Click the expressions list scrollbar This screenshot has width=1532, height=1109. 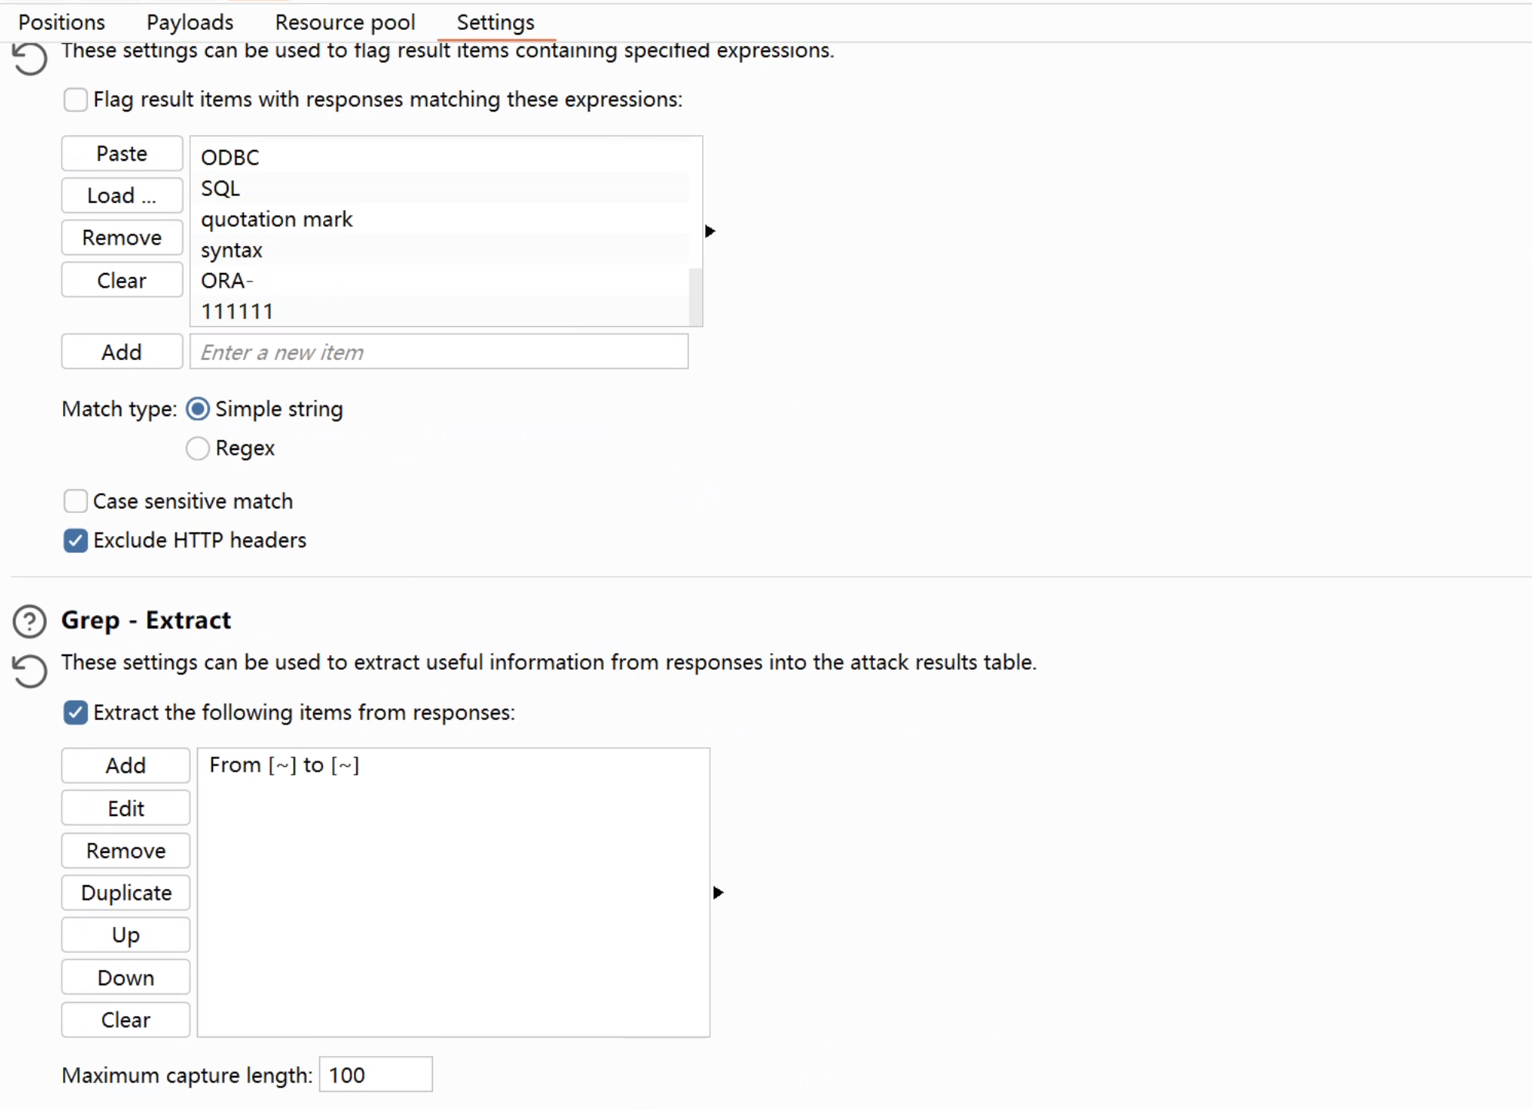tap(695, 296)
